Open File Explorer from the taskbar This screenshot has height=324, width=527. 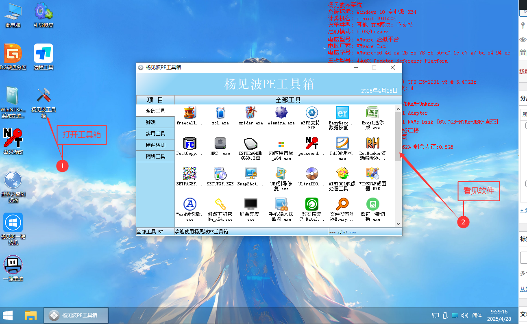31,315
